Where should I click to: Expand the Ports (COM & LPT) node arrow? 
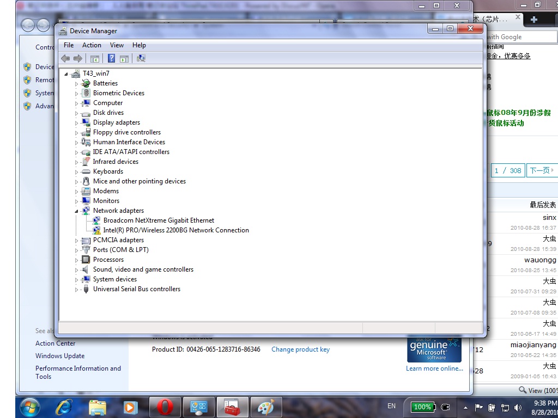click(x=76, y=250)
